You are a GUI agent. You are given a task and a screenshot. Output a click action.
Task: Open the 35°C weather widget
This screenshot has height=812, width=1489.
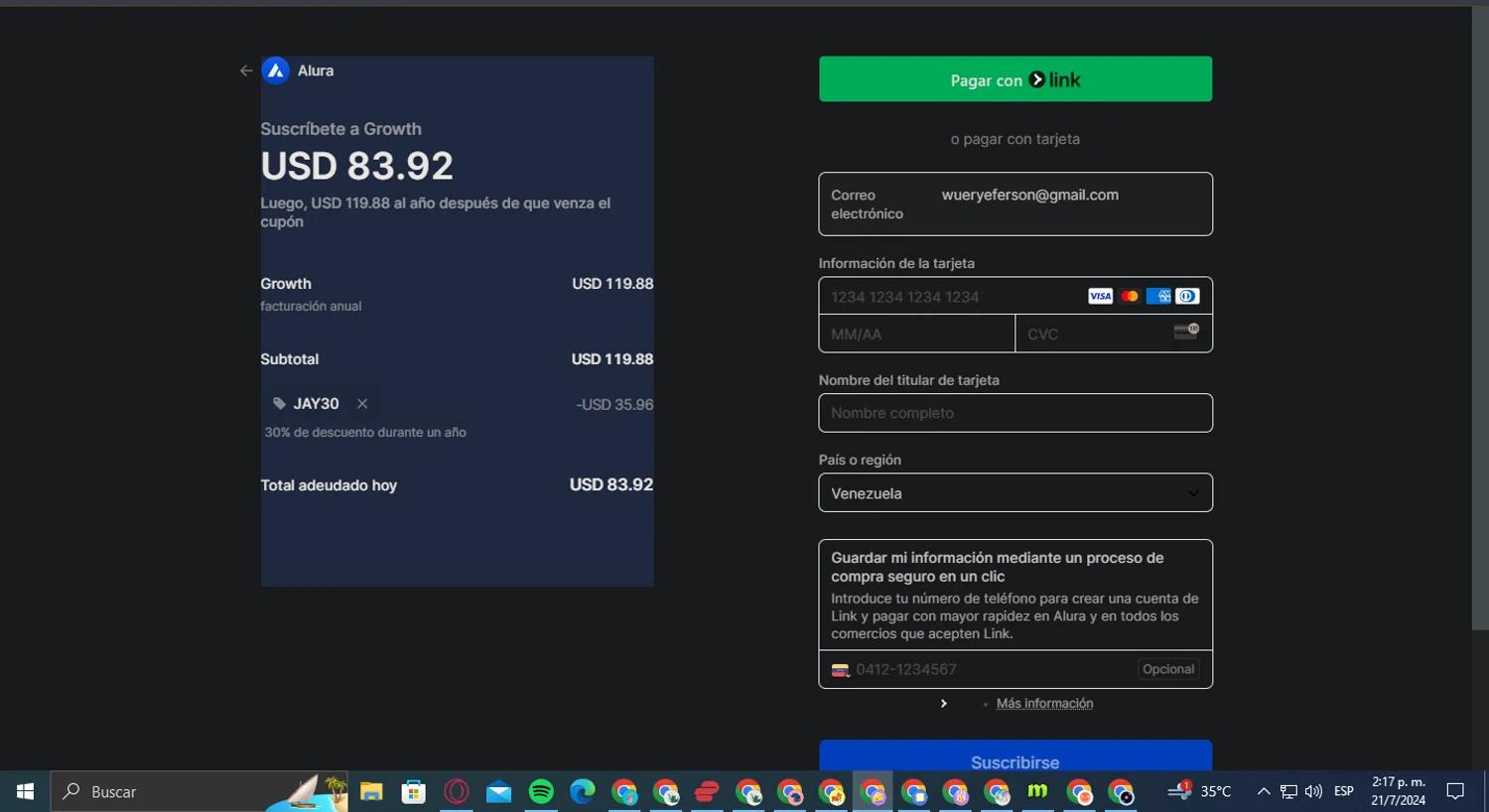[1200, 791]
